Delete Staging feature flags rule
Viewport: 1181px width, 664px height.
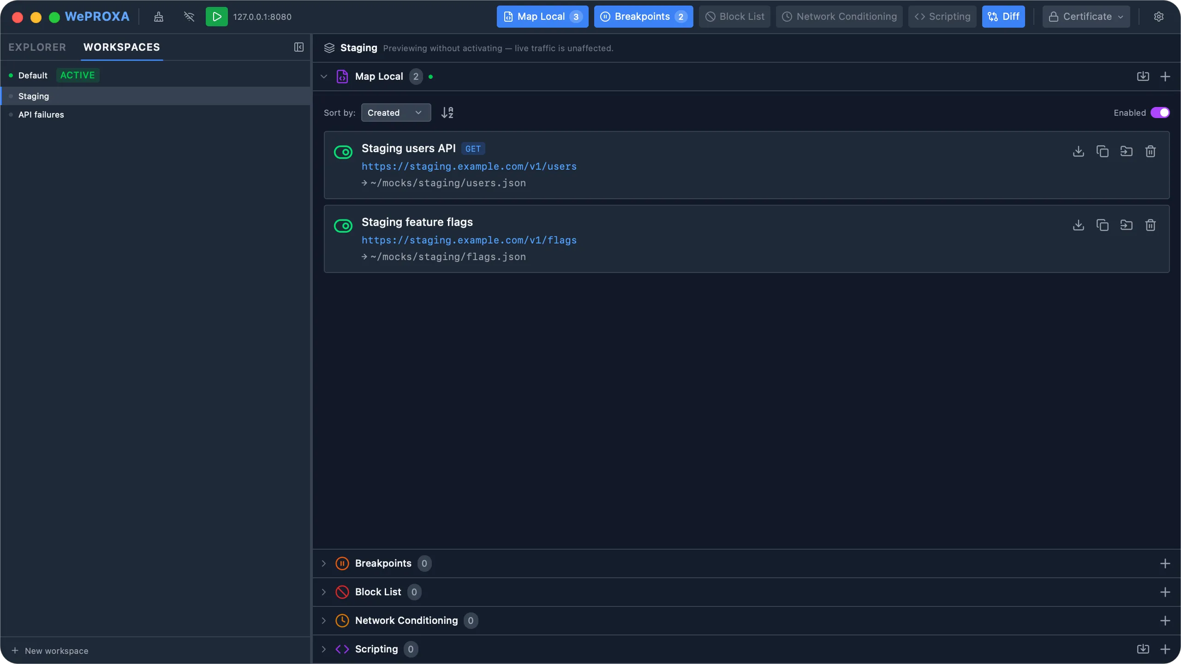pos(1150,225)
